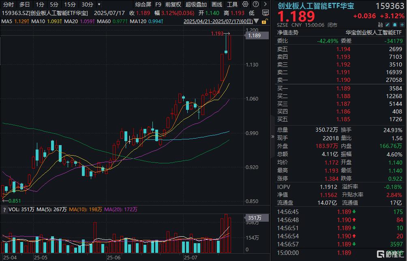Activate 画线 drawing tools
Image resolution: width=407 pixels, height=261 pixels.
click(217, 4)
